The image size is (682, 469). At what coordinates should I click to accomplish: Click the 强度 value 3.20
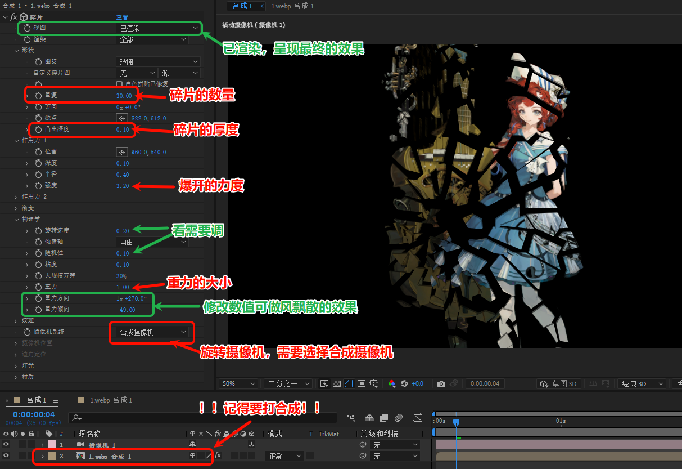(123, 186)
